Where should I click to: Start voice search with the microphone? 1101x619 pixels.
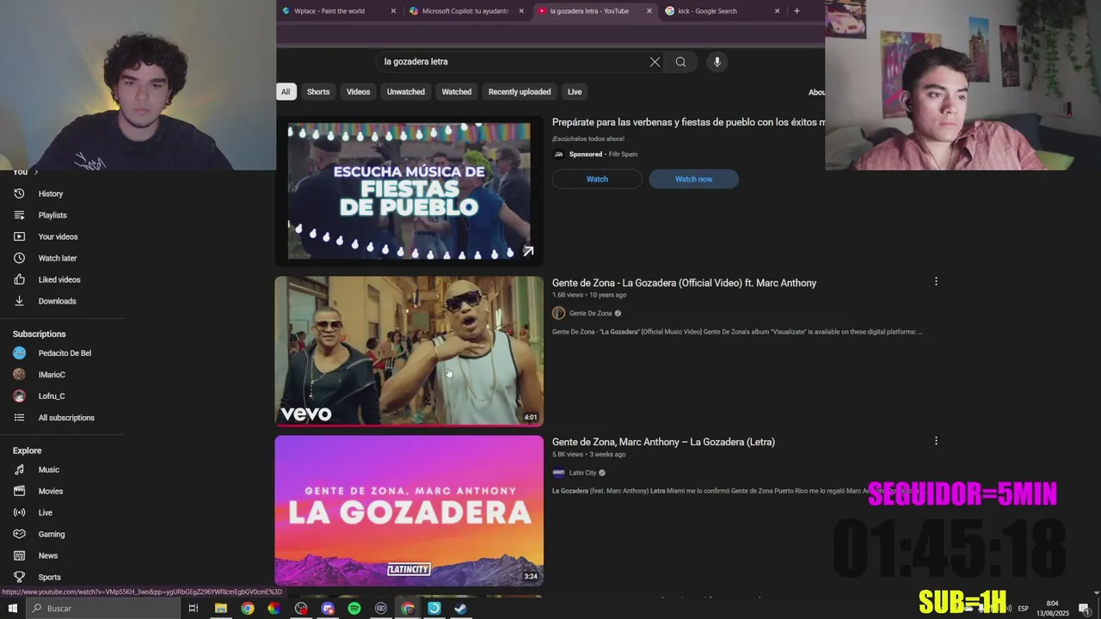717,62
